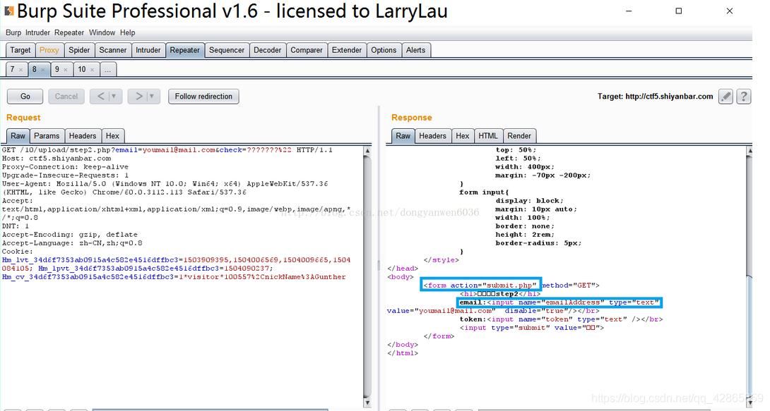Close Repeater tab 10
770x411 pixels.
(x=92, y=70)
